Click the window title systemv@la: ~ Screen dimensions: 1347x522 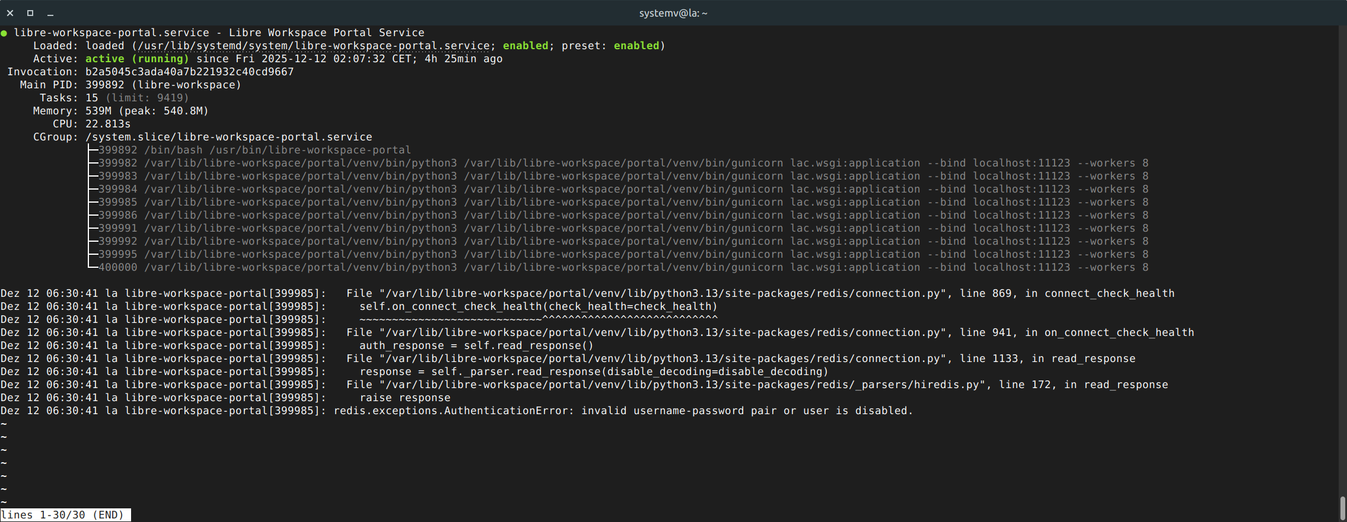673,13
